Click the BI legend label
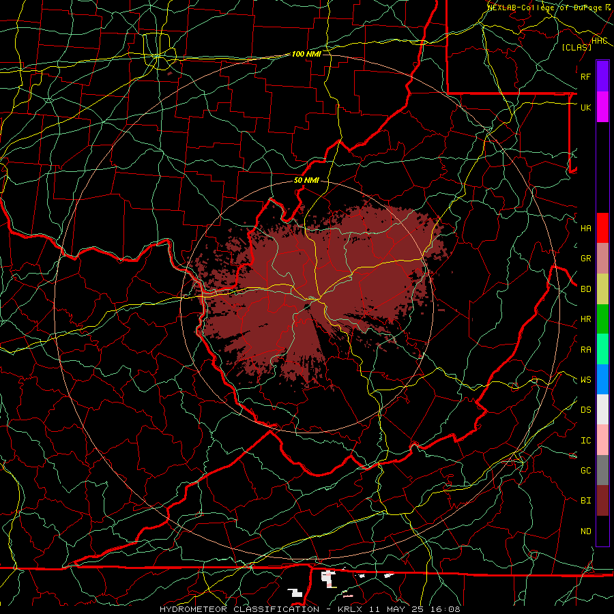This screenshot has height=614, width=614. point(586,501)
